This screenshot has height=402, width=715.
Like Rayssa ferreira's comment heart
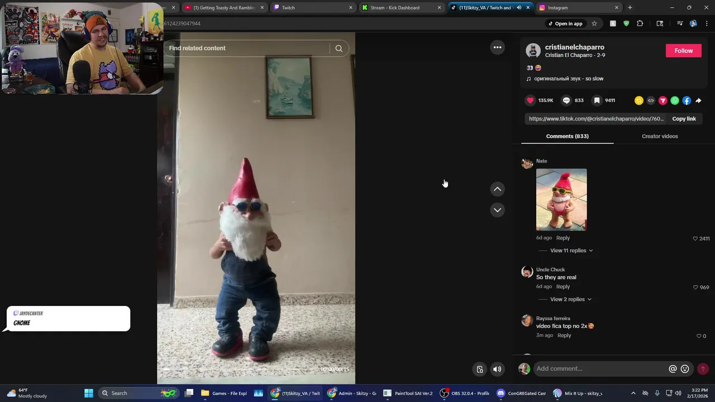pos(699,336)
